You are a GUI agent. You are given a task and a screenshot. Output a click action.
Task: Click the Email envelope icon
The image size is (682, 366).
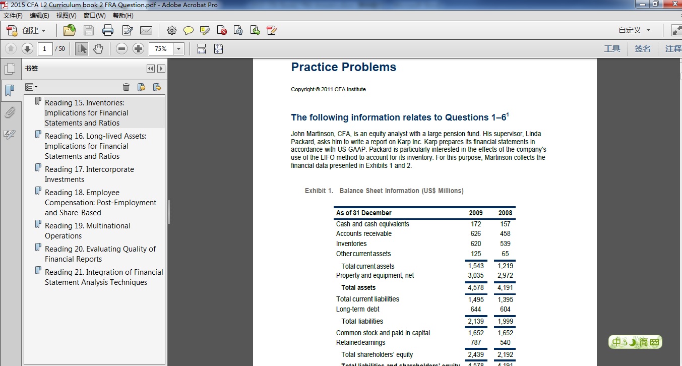[x=146, y=30]
